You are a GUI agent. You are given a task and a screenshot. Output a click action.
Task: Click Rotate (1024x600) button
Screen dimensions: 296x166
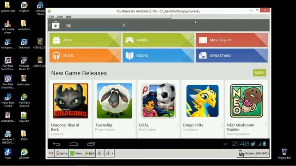(x=253, y=154)
